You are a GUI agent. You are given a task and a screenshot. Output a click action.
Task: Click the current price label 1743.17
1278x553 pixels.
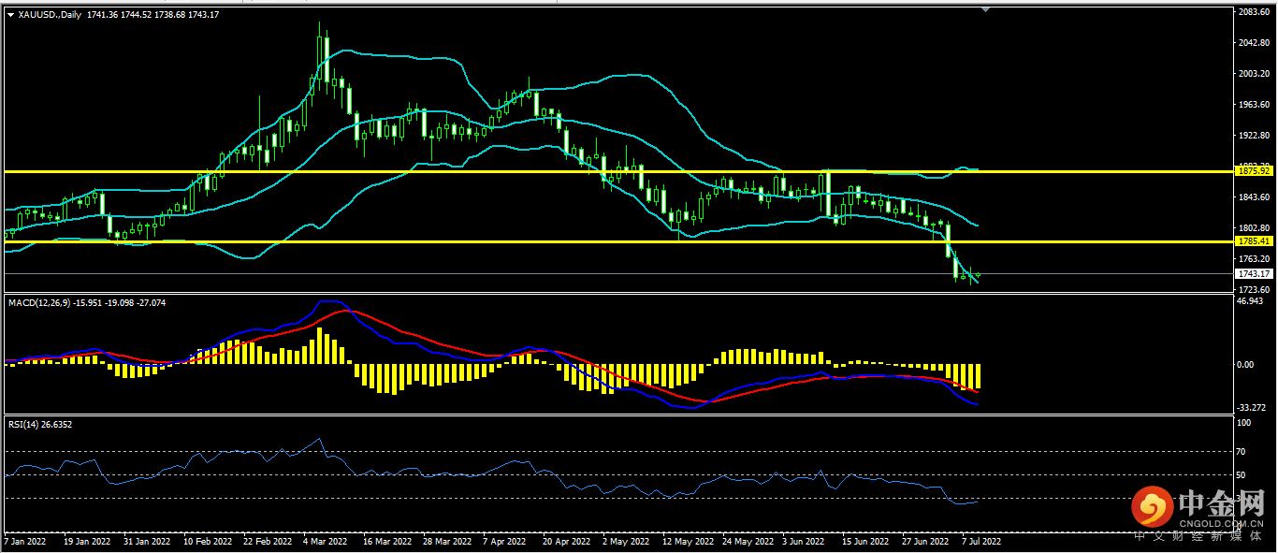[1254, 274]
